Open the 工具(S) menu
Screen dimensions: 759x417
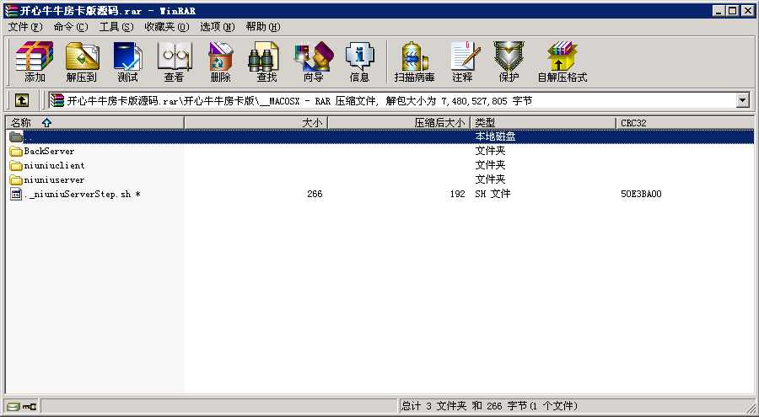(116, 27)
